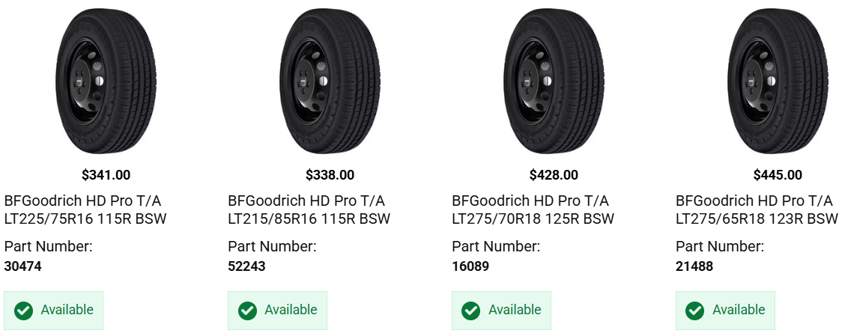
Task: Click the Available badge for part 52243
Action: click(278, 311)
